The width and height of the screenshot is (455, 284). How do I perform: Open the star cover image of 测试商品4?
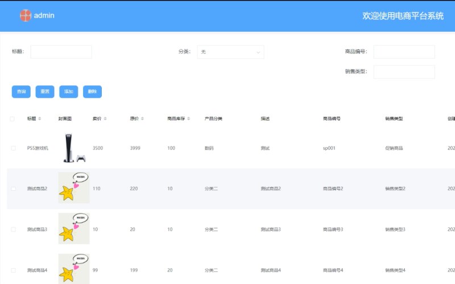click(x=74, y=269)
